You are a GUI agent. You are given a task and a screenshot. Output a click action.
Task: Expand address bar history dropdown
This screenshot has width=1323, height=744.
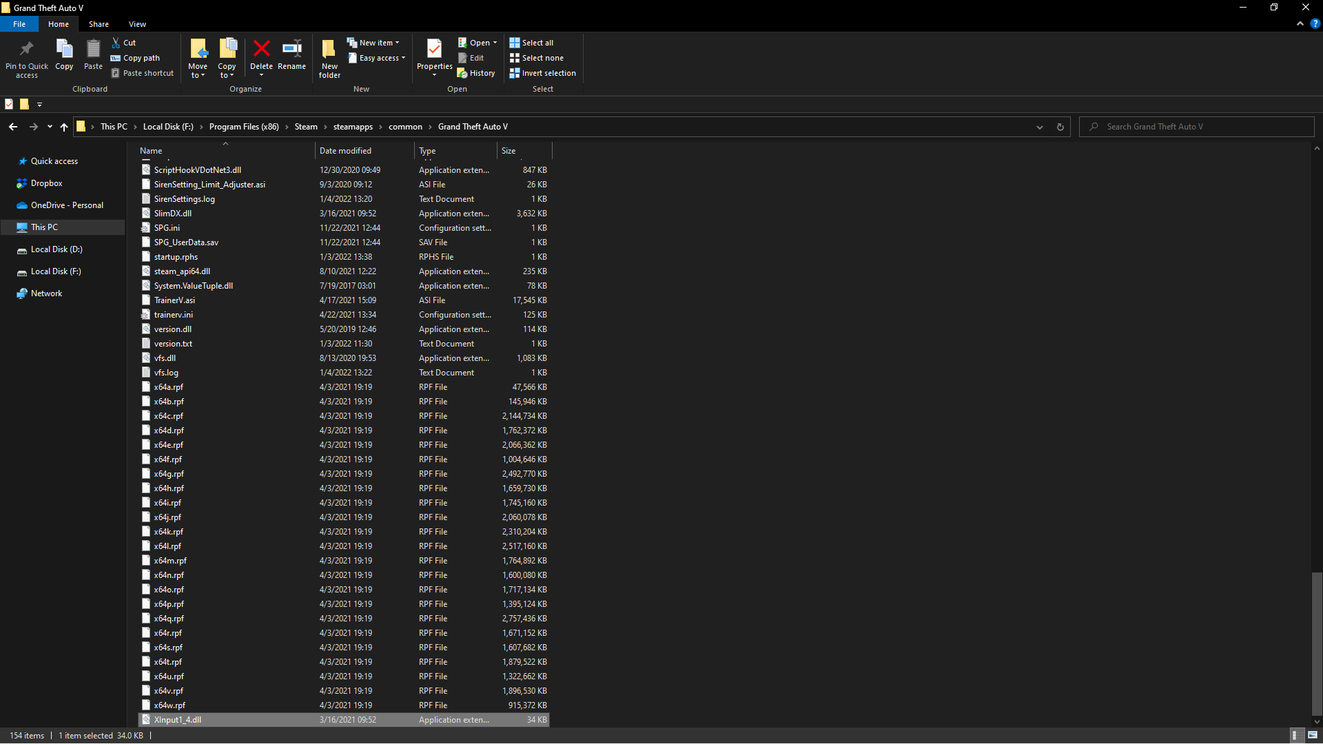1039,127
